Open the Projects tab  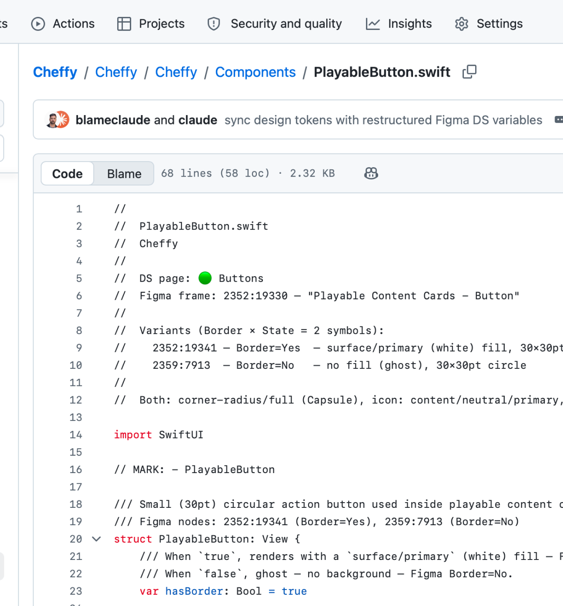[x=150, y=24]
